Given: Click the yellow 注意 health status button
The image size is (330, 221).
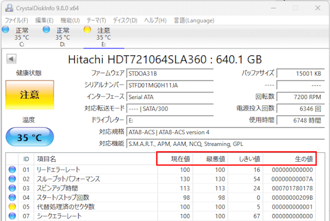Looking at the screenshot, I should click(x=29, y=95).
